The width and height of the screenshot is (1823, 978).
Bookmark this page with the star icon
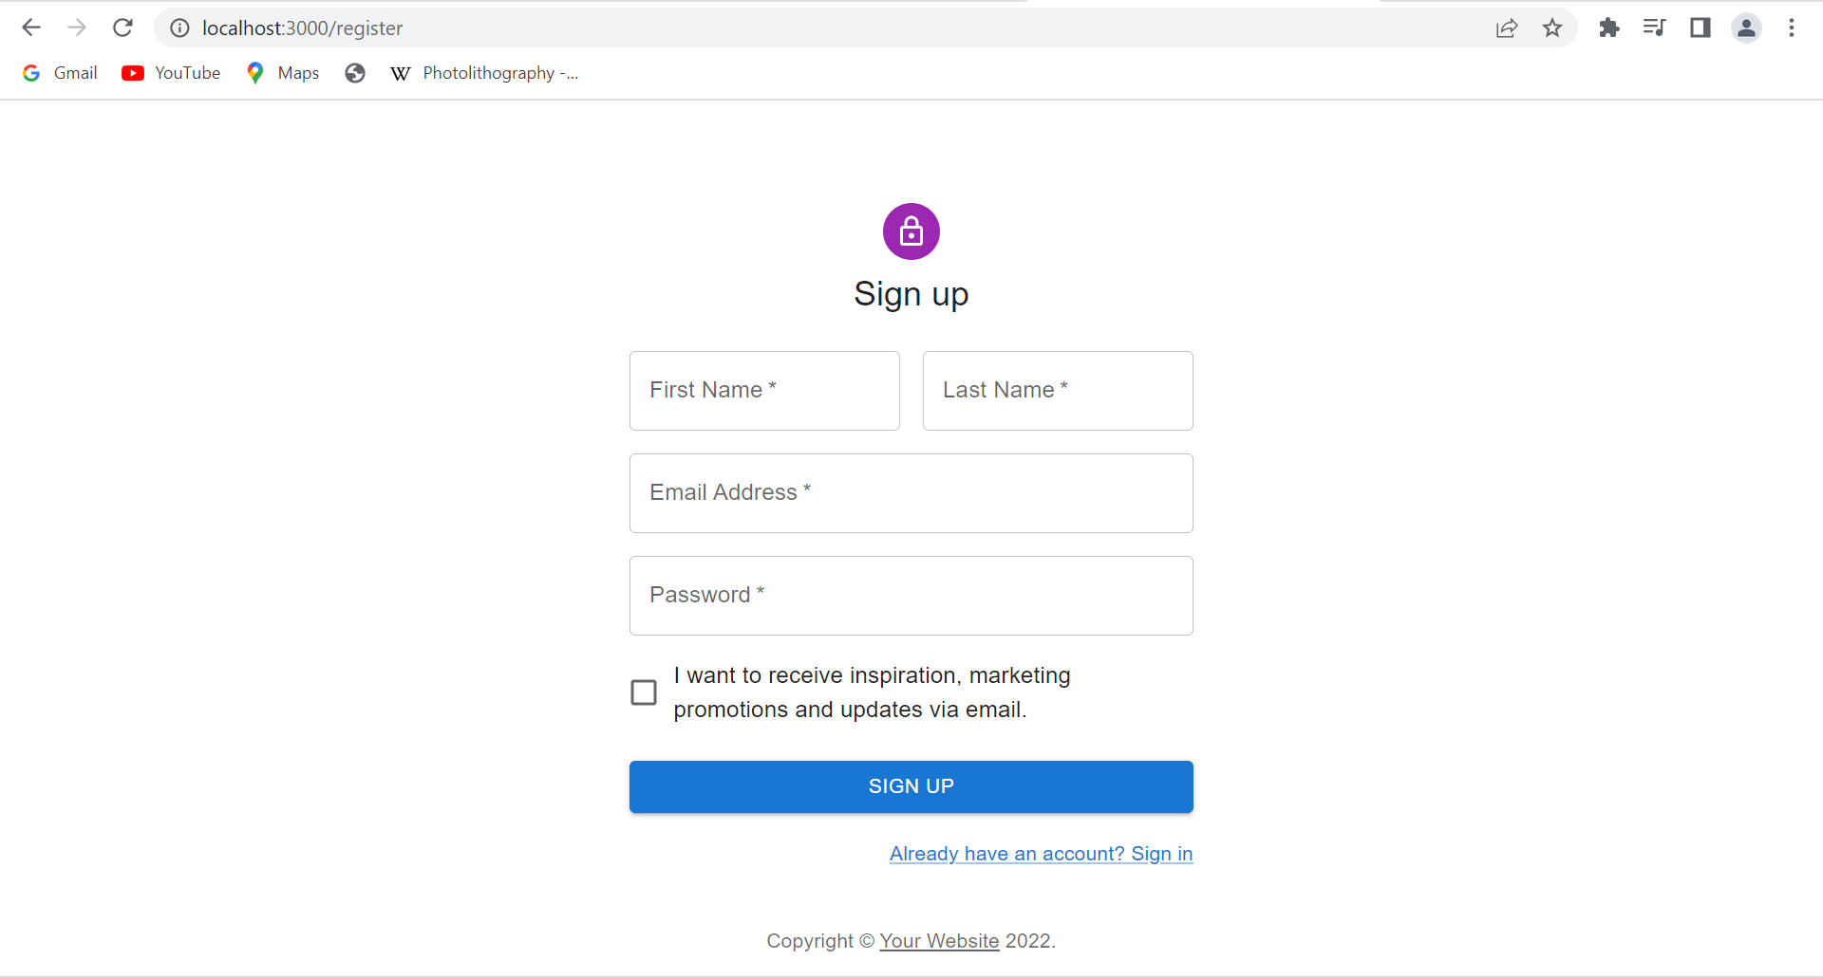click(x=1552, y=28)
